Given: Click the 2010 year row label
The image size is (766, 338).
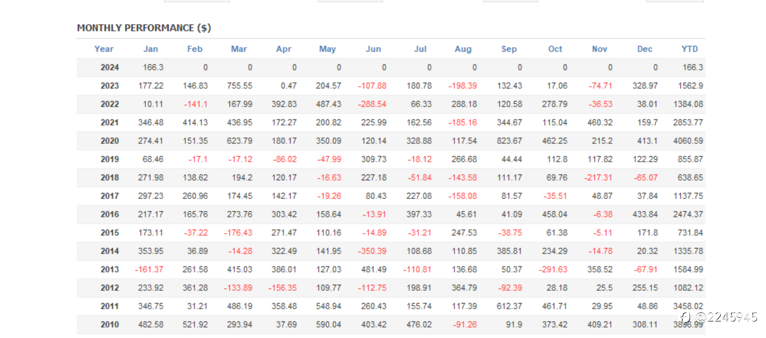Looking at the screenshot, I should tap(110, 325).
